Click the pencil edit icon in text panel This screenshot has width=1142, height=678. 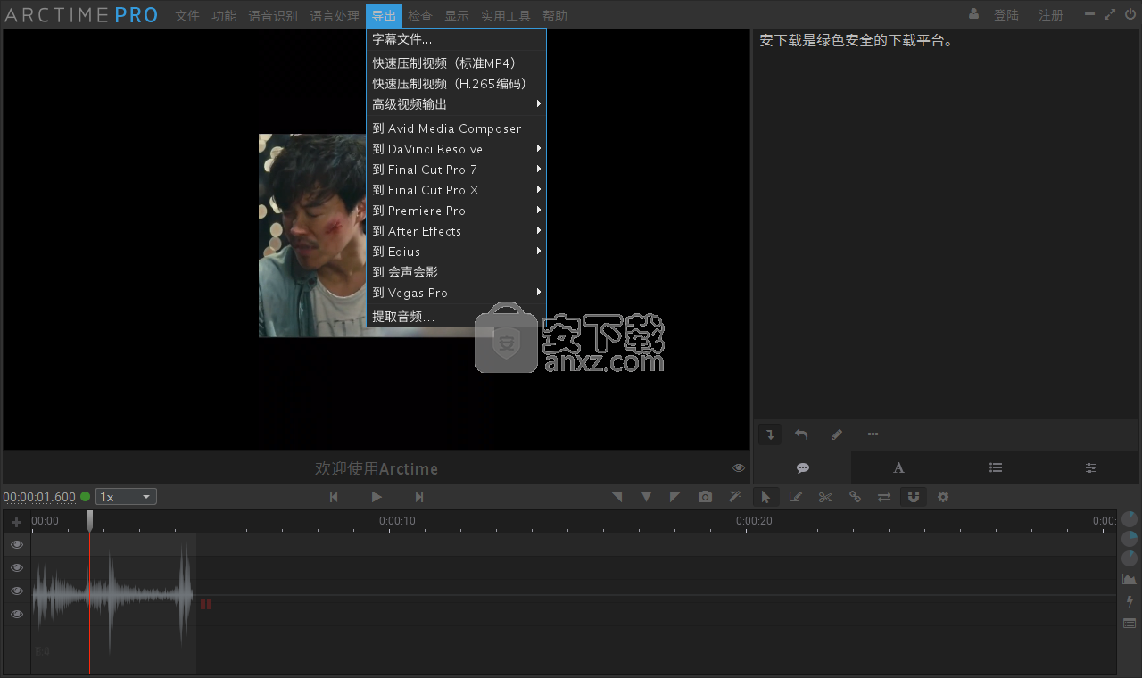click(x=836, y=434)
